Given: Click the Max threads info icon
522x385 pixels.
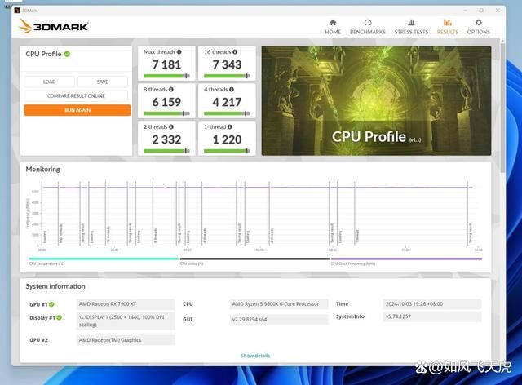Looking at the screenshot, I should (179, 52).
